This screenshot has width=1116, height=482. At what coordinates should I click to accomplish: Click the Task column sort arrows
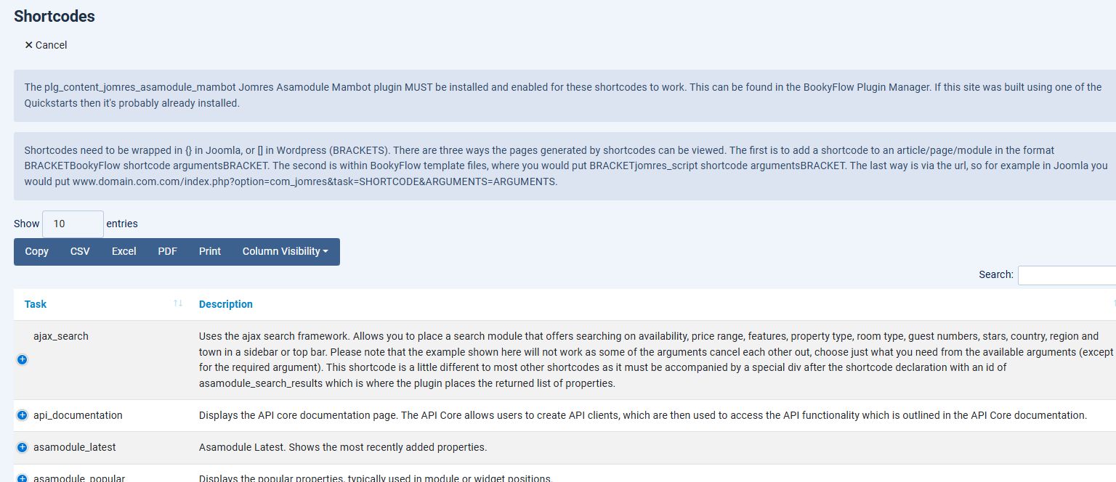click(x=178, y=303)
